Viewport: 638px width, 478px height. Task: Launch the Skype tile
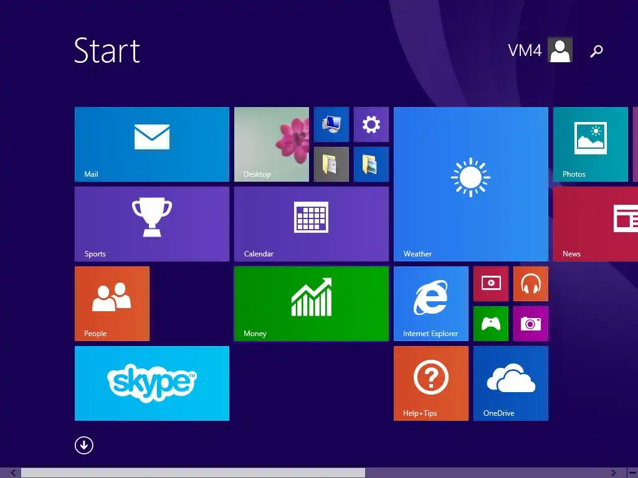pyautogui.click(x=152, y=383)
